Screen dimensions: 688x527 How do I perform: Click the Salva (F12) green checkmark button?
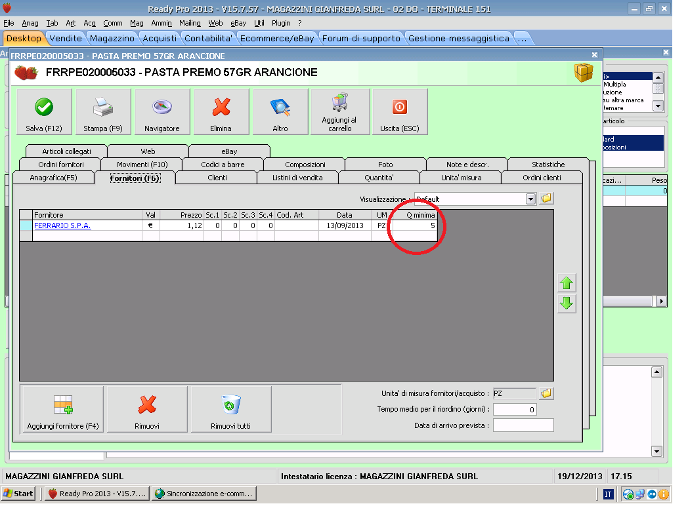coord(44,111)
